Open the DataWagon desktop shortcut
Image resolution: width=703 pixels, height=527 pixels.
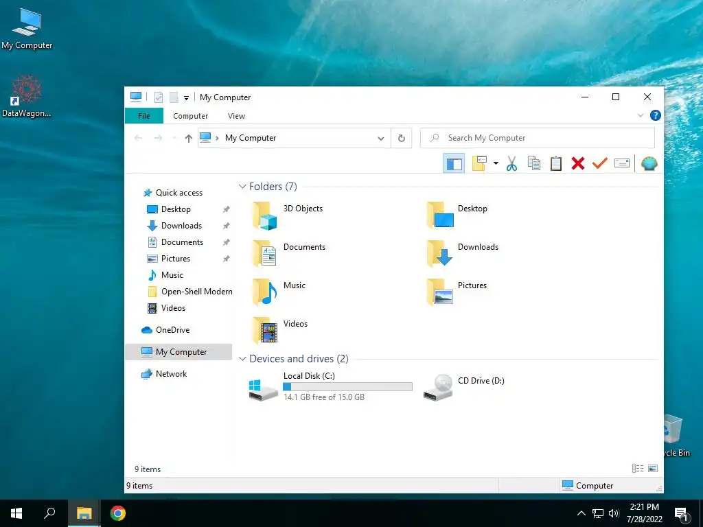coord(27,96)
